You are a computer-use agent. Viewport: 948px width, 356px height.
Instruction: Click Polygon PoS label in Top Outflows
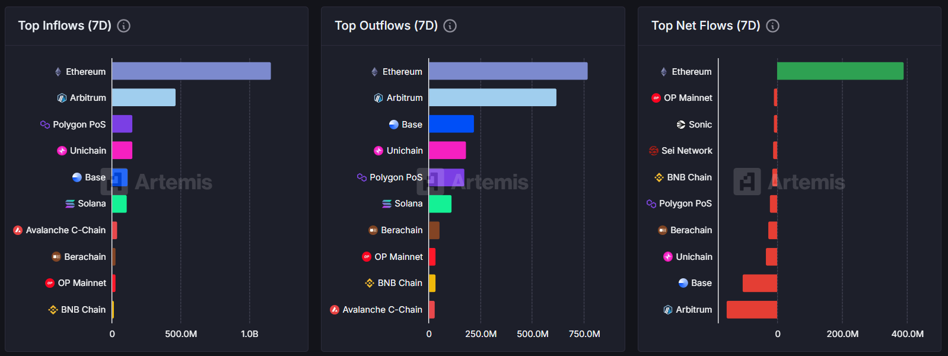[396, 177]
